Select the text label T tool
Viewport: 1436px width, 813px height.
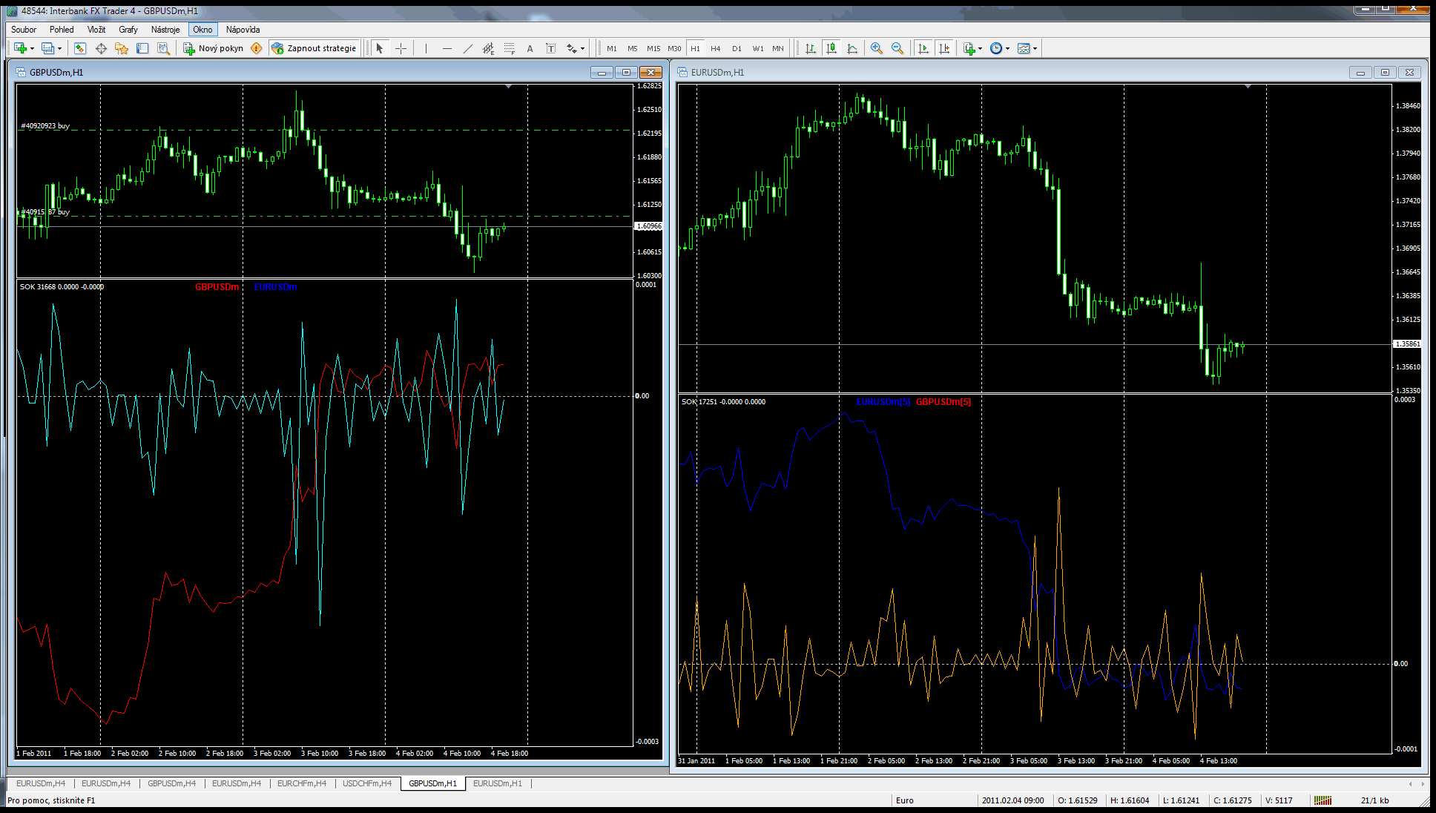coord(550,48)
